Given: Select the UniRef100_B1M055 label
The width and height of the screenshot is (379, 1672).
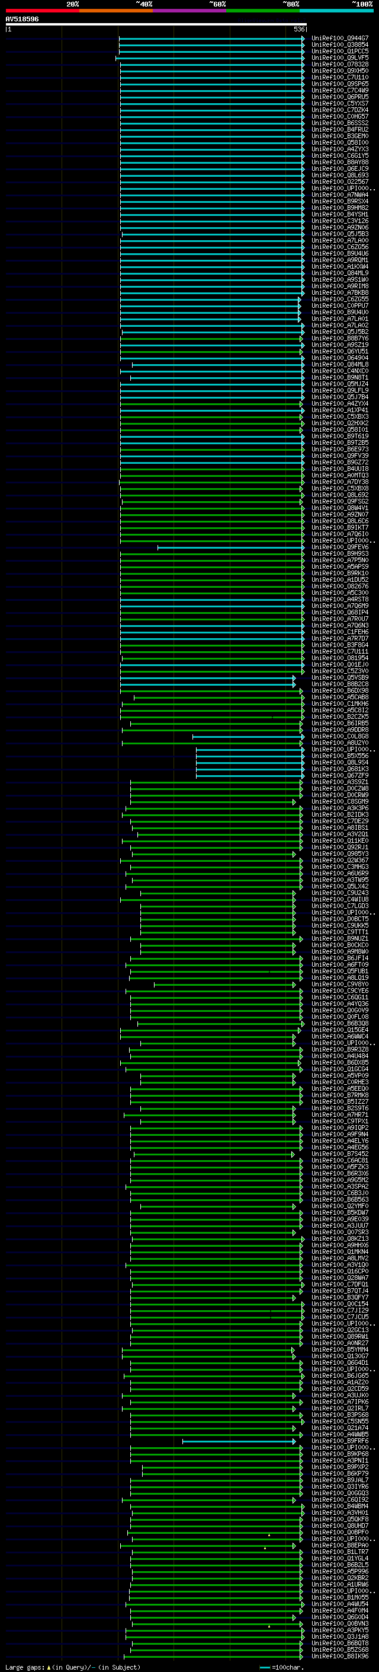Looking at the screenshot, I should coord(340,1598).
